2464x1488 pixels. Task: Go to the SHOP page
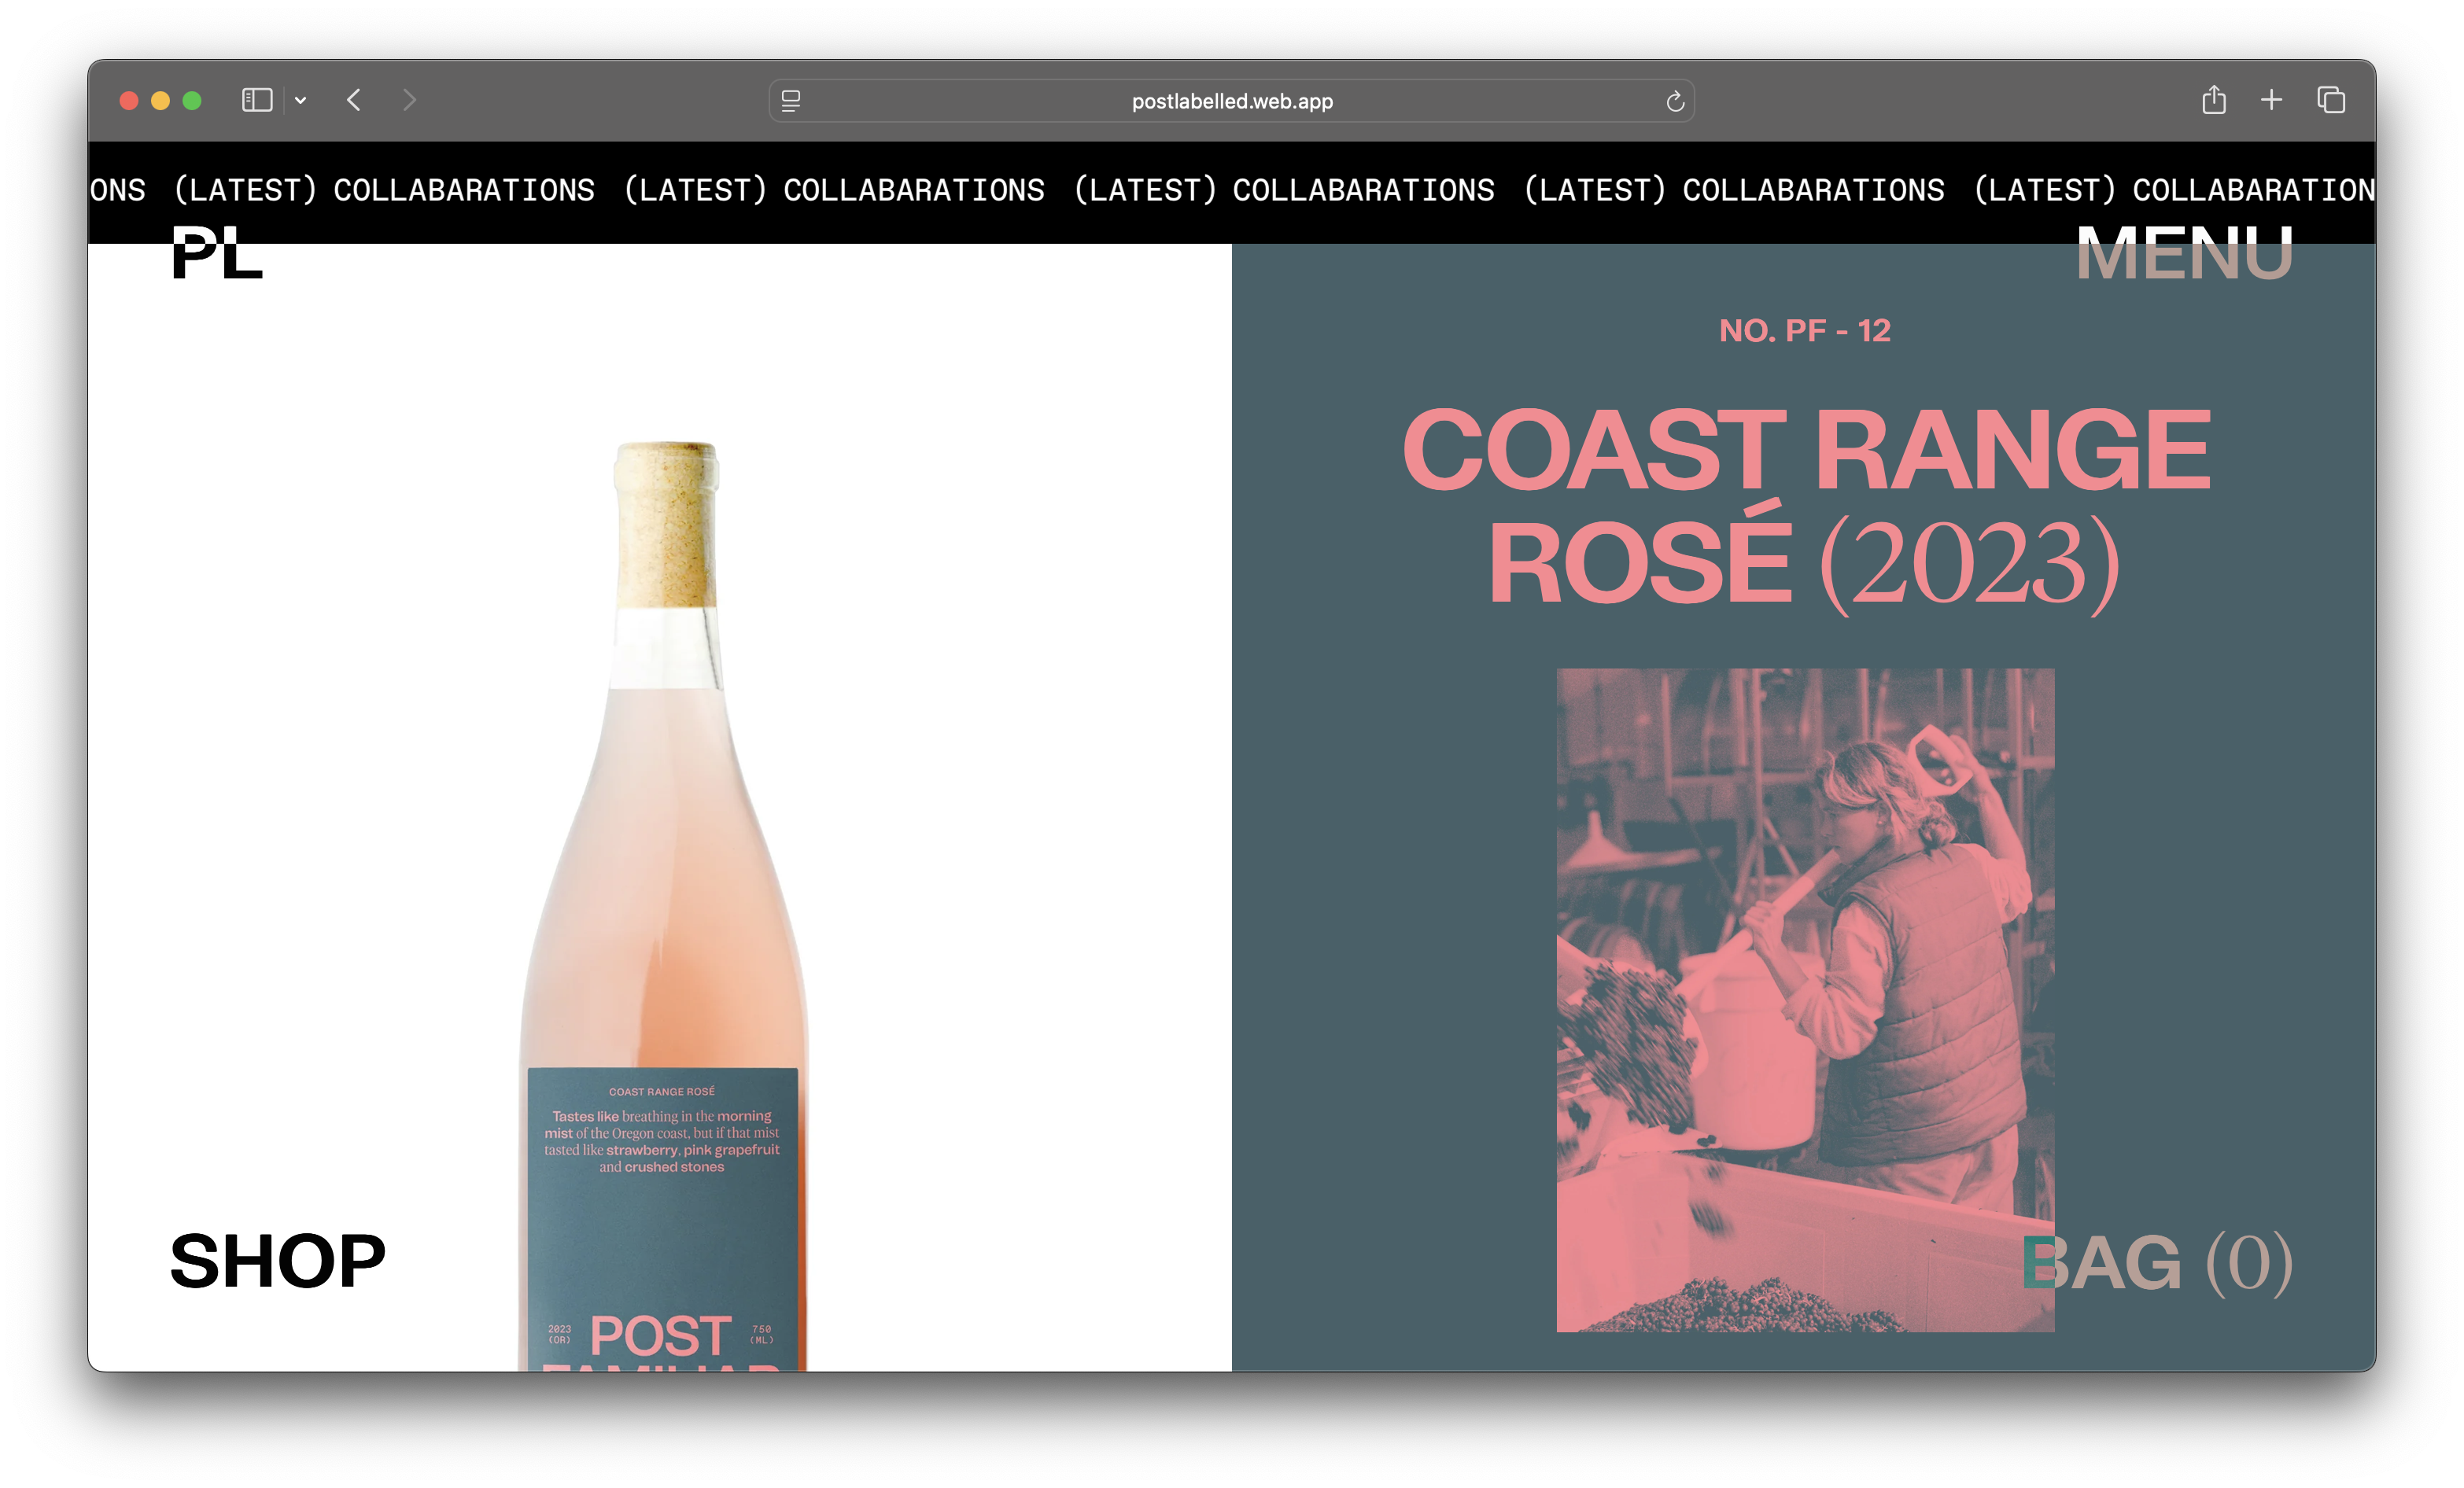click(278, 1260)
